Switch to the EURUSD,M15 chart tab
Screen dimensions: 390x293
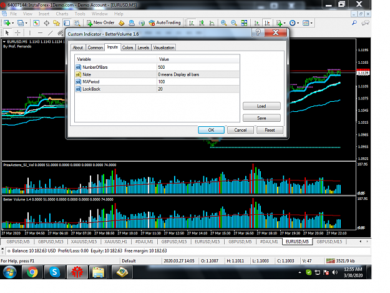coord(207,242)
